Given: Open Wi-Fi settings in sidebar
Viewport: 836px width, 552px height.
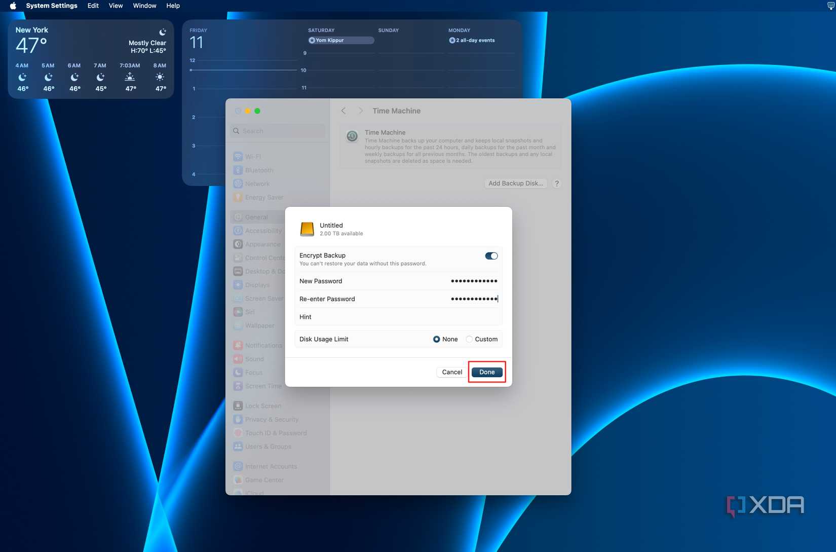Looking at the screenshot, I should [278, 157].
